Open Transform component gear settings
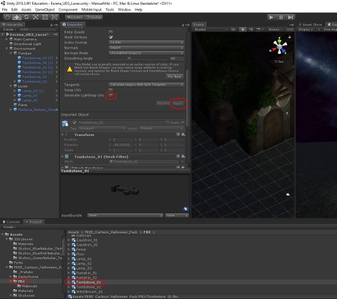The image size is (337, 299). (183, 134)
